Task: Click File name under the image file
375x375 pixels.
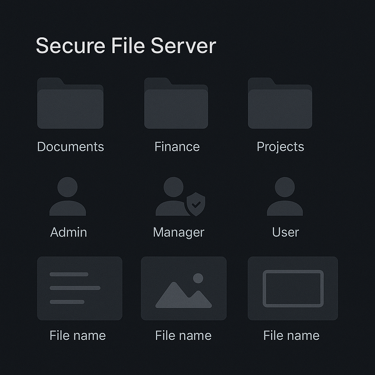Action: point(183,335)
